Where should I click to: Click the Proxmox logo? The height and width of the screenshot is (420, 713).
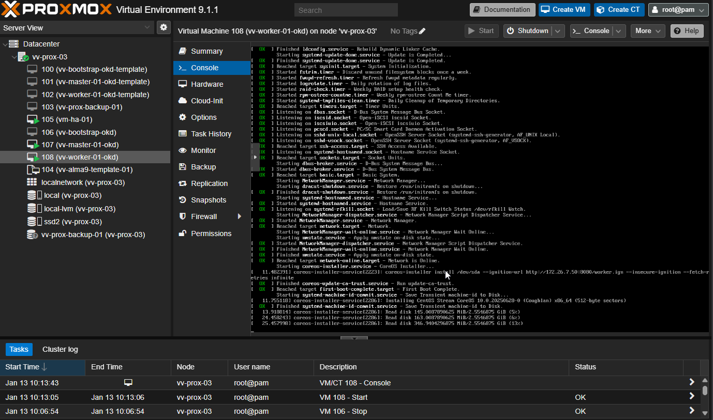pos(57,9)
